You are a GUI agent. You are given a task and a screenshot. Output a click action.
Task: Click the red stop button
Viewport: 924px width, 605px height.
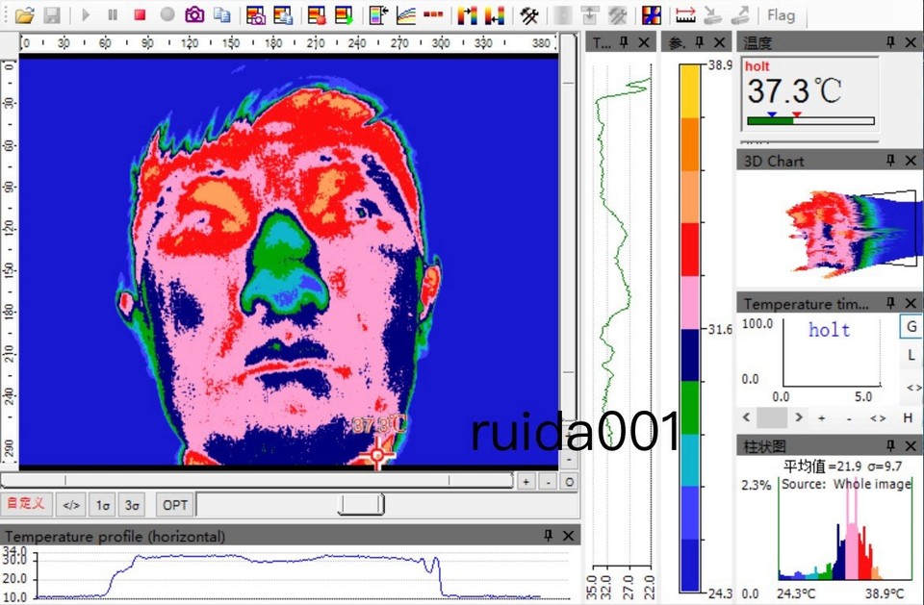tap(140, 14)
